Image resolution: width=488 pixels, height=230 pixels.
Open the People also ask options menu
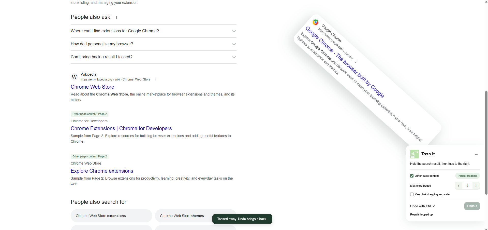click(x=116, y=18)
